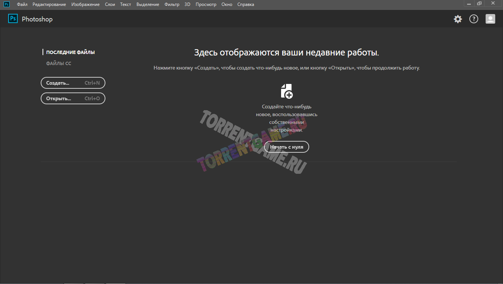Viewport: 503px width, 284px height.
Task: Click the Photoshop logo icon
Action: (13, 18)
